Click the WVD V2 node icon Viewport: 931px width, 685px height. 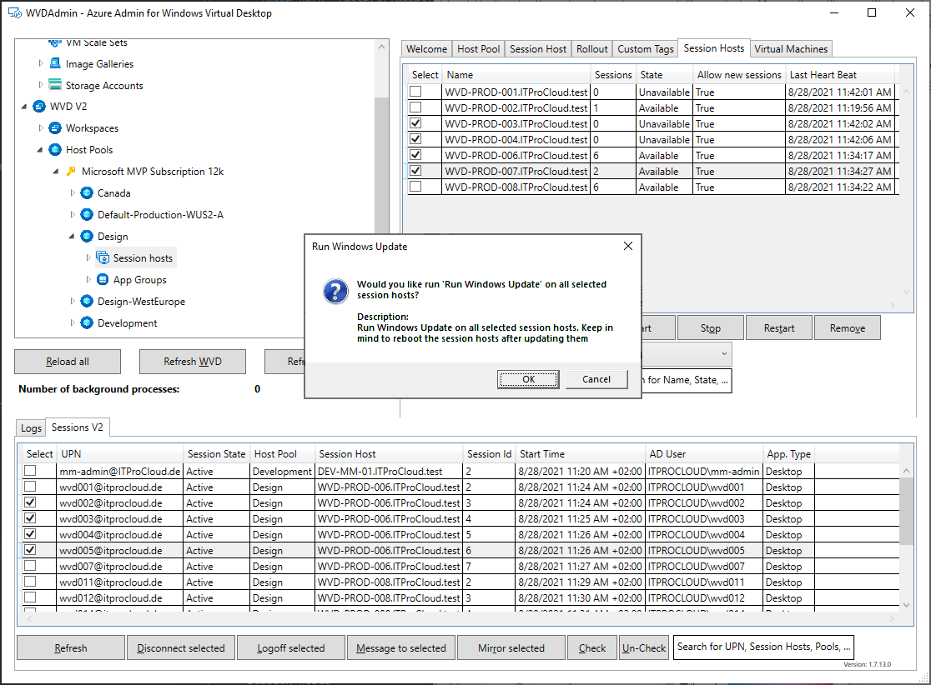click(39, 106)
